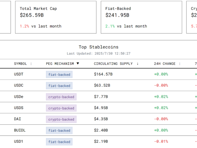Screen dimensions: 197x148
Task: Select BUIDL symbol in table
Action: pos(20,130)
